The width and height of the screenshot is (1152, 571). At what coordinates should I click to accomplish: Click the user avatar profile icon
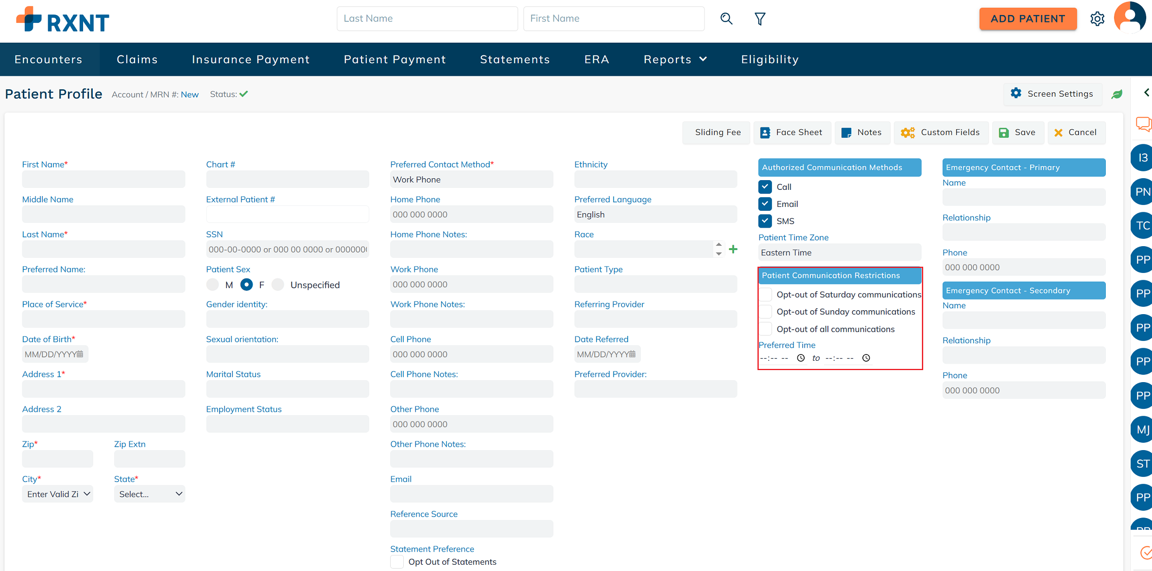coord(1130,18)
